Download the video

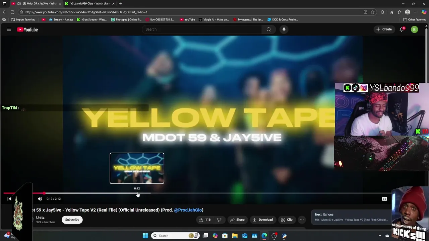pyautogui.click(x=263, y=220)
